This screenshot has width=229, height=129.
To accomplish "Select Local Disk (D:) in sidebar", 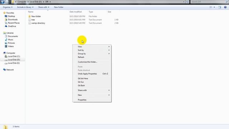I will 14,60.
